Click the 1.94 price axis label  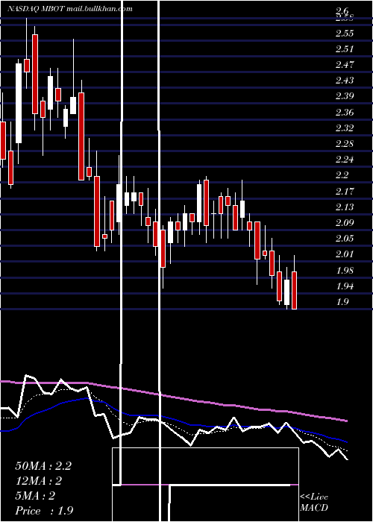coord(345,286)
